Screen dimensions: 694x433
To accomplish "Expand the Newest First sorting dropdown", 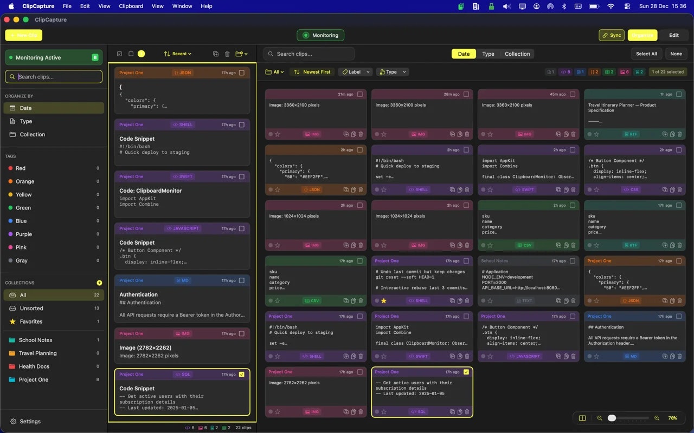I will pyautogui.click(x=312, y=71).
